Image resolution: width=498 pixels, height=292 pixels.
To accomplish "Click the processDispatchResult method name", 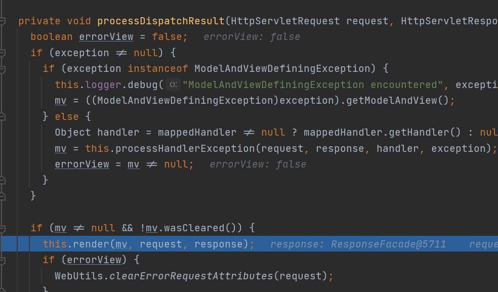I will pos(160,21).
